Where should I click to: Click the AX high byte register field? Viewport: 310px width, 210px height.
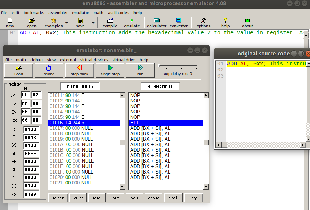click(x=26, y=95)
